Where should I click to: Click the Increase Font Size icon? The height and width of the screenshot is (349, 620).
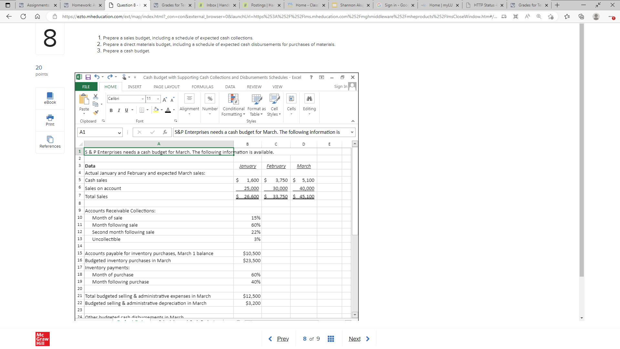click(165, 99)
